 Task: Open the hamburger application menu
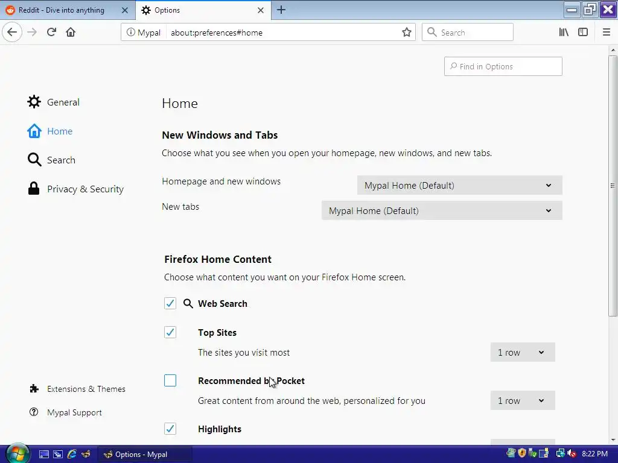pyautogui.click(x=607, y=33)
